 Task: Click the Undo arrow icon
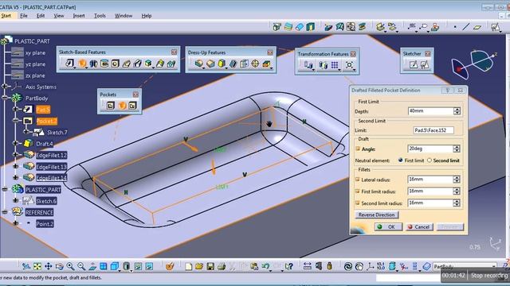(x=265, y=267)
